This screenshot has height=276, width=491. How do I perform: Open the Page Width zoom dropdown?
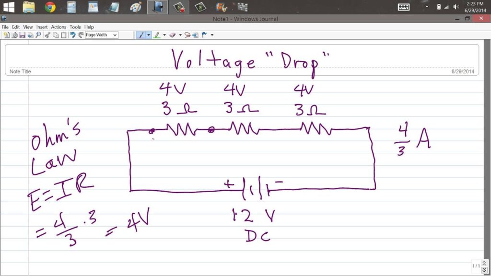115,34
